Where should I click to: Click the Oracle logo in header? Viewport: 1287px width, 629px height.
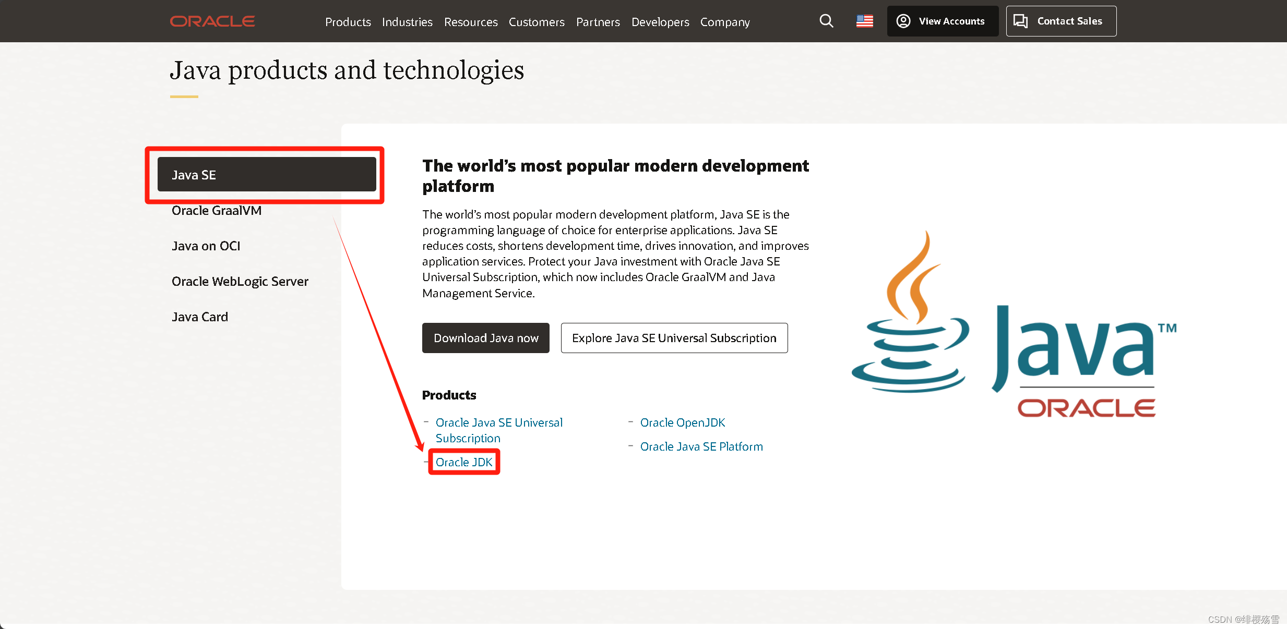tap(212, 21)
